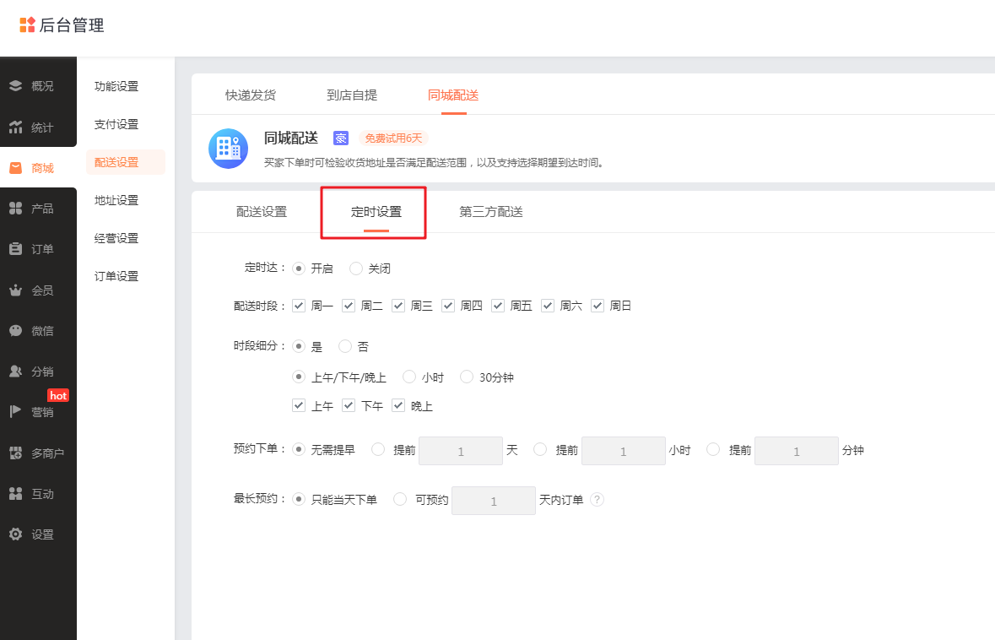Screen dimensions: 995x640
Task: Open 互动 interaction icon in sidebar
Action: click(16, 493)
